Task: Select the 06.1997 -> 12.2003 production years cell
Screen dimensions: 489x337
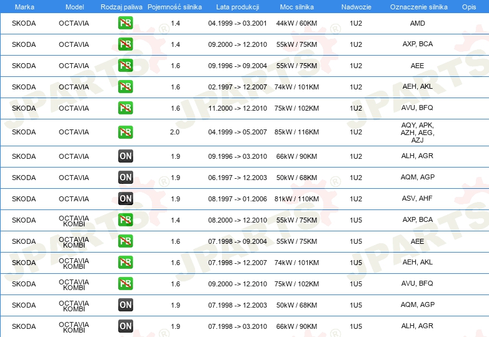Action: 238,178
